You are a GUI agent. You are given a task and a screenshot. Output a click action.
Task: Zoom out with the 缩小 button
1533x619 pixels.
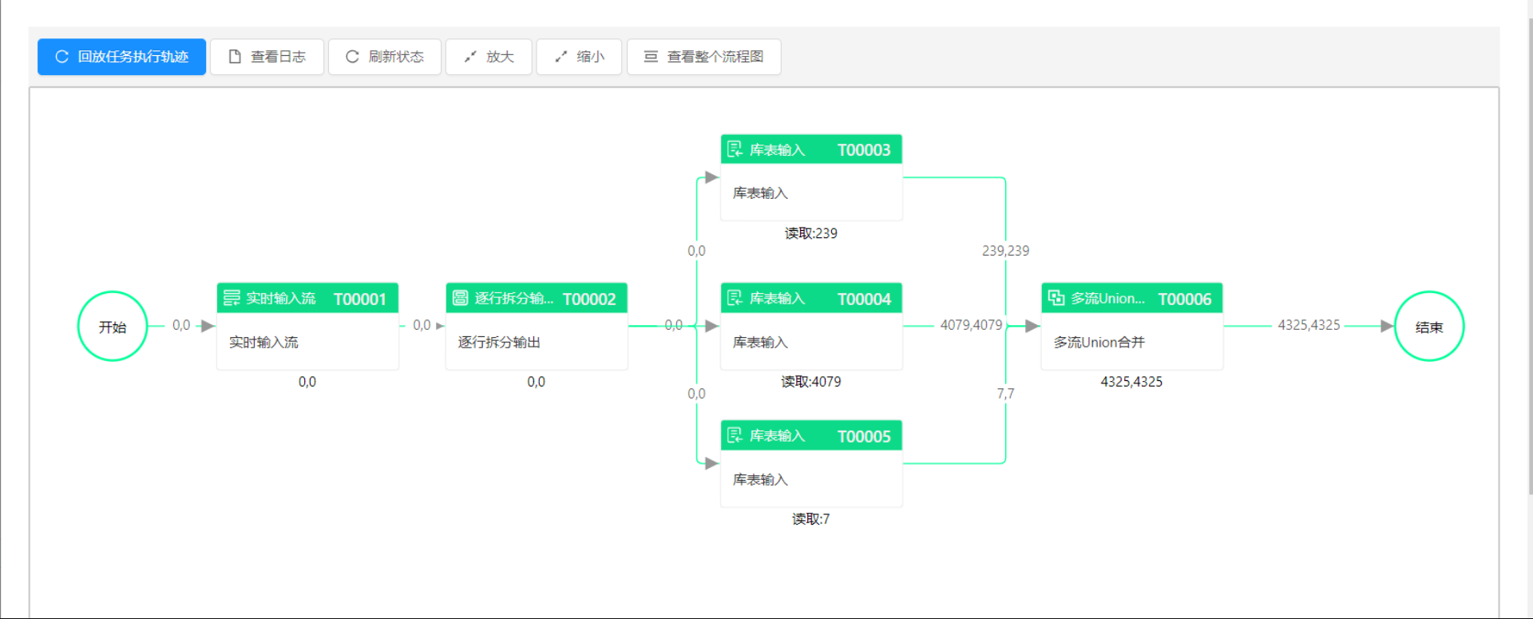point(579,57)
